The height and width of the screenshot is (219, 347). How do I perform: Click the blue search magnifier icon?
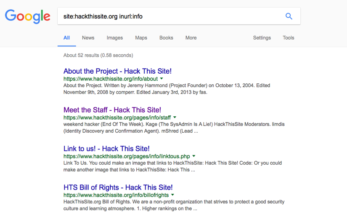pos(289,16)
